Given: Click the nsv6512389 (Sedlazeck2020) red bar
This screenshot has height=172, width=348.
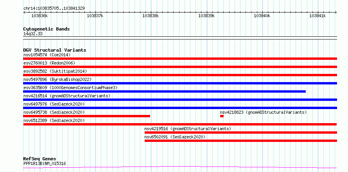Looking at the screenshot, I should [x=180, y=124].
